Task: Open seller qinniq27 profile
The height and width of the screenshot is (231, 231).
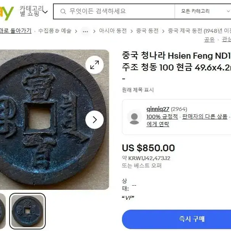Action: (158, 109)
